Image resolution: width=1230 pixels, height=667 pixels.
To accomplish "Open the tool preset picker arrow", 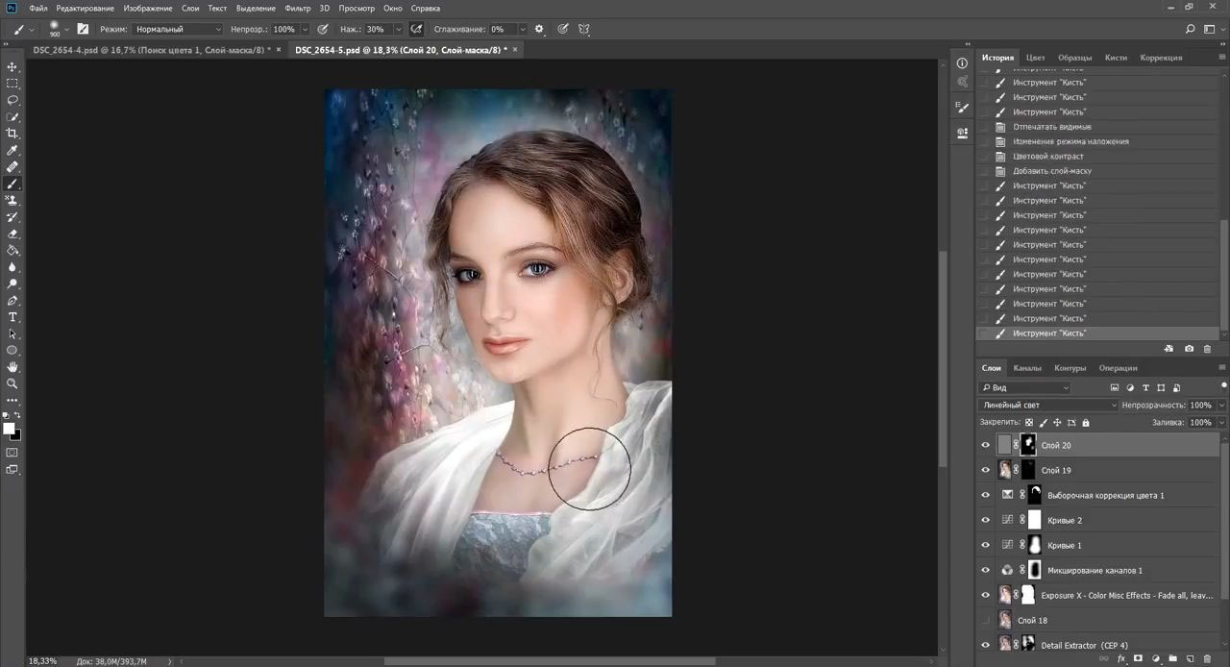I will pyautogui.click(x=33, y=29).
